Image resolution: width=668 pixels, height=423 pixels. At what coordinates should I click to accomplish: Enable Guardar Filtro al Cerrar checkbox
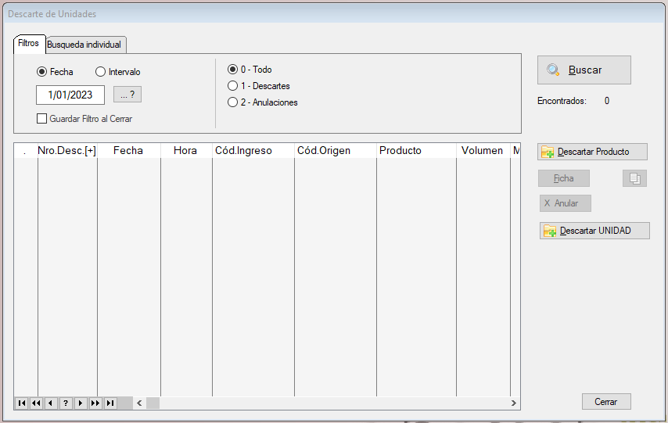click(x=42, y=119)
